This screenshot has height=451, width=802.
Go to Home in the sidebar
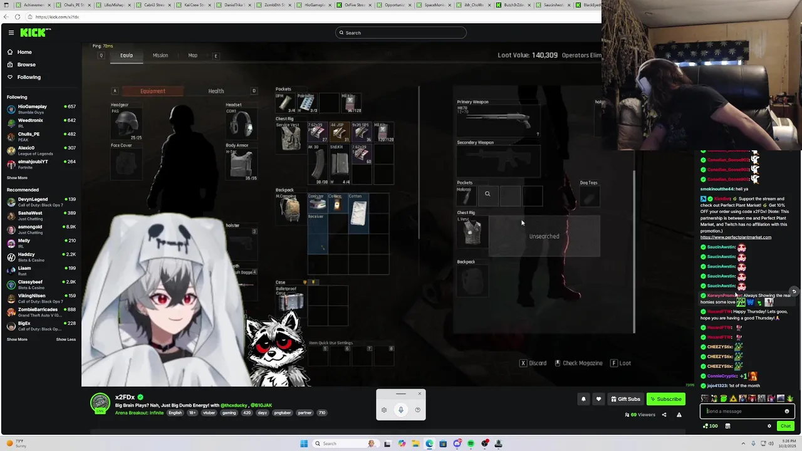24,52
